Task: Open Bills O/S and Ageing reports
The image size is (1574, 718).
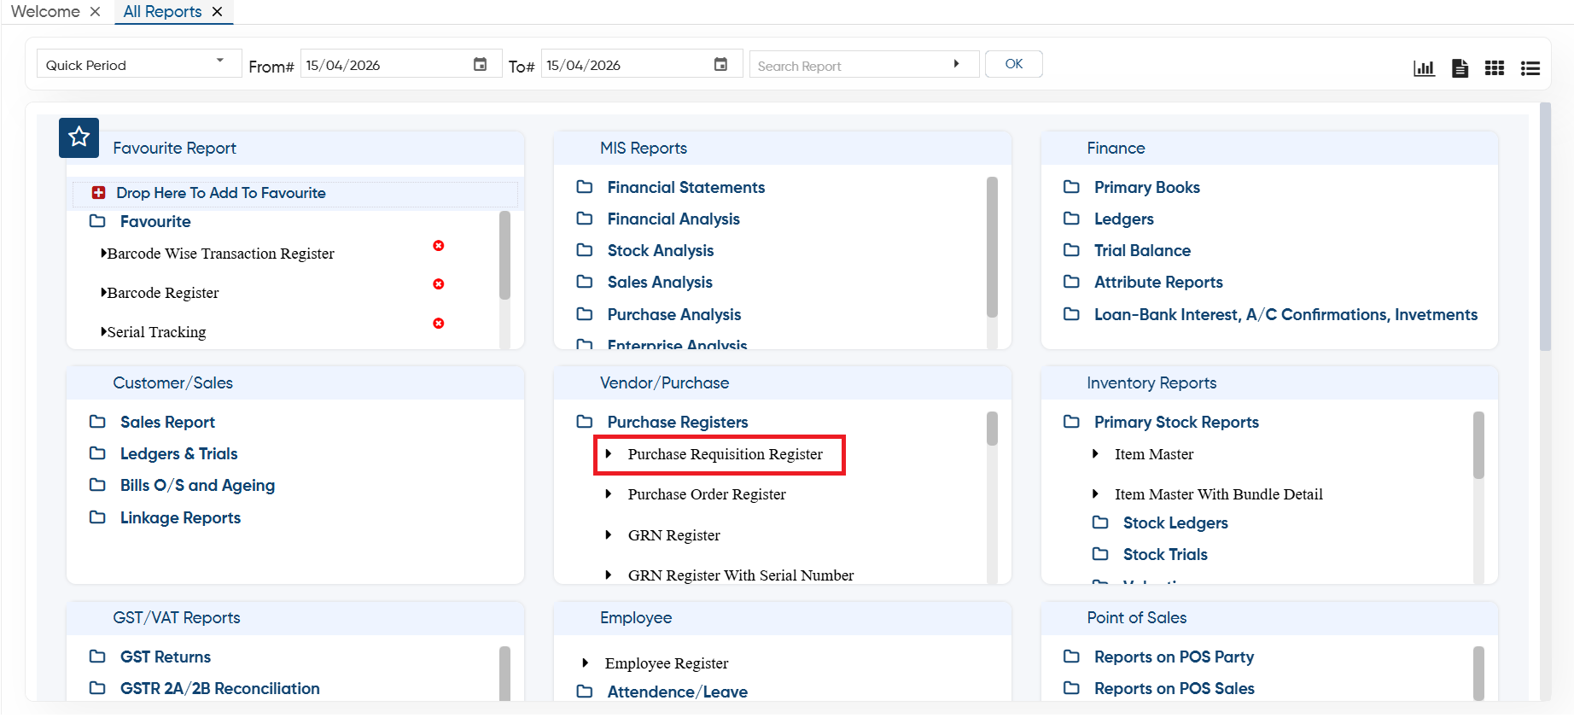Action: 197,485
